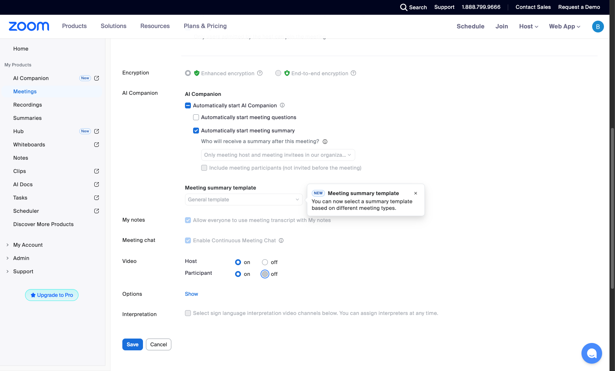The height and width of the screenshot is (371, 615).
Task: Open Scheduler external link icon
Action: tap(97, 211)
